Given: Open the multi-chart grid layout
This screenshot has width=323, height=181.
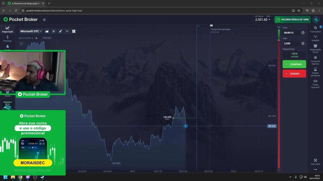Looking at the screenshot, I should 74,31.
